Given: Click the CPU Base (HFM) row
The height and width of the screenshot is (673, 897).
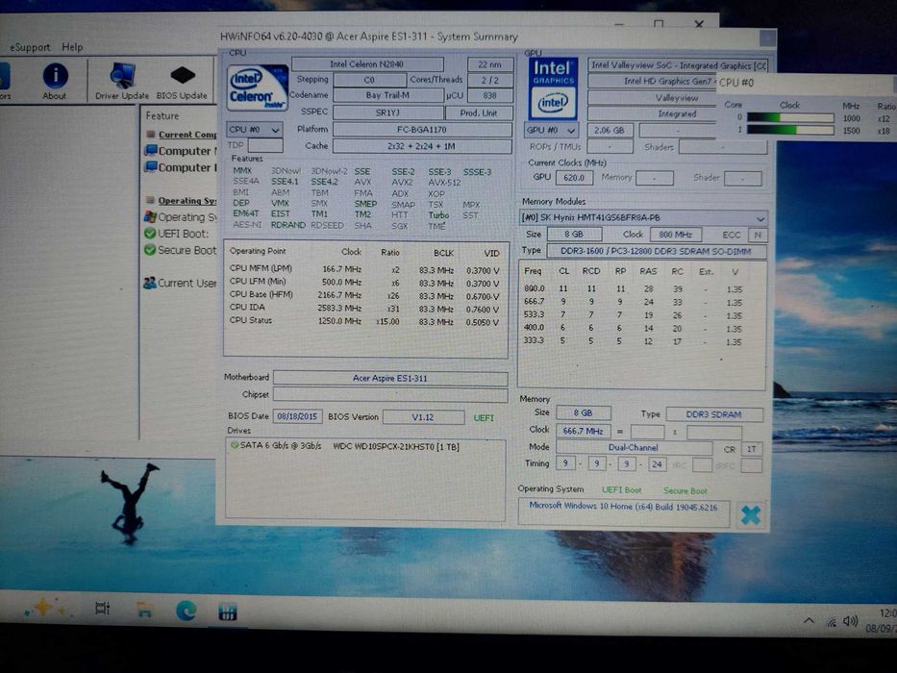Looking at the screenshot, I should (363, 295).
